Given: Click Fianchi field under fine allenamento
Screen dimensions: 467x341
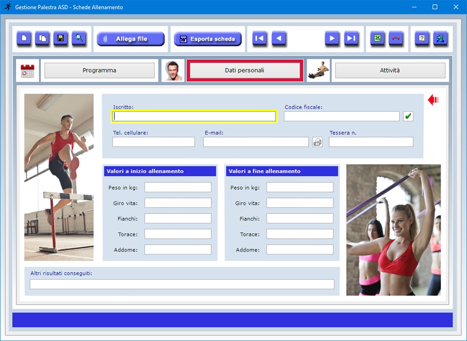Looking at the screenshot, I should tap(300, 218).
